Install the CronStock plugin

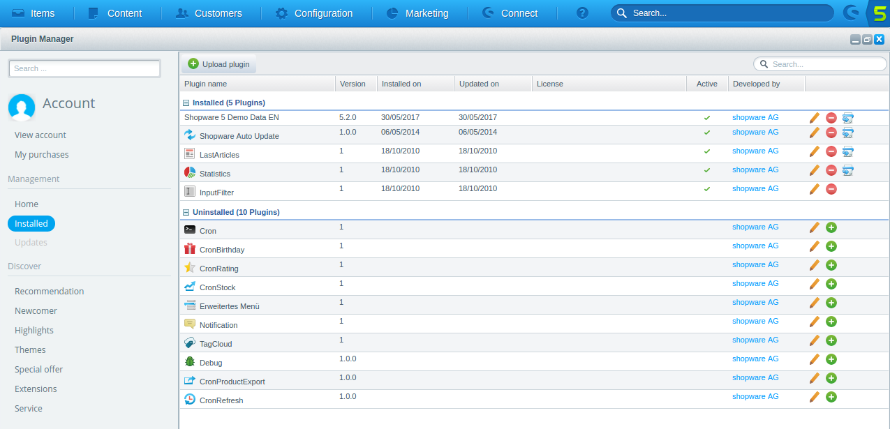(x=831, y=284)
